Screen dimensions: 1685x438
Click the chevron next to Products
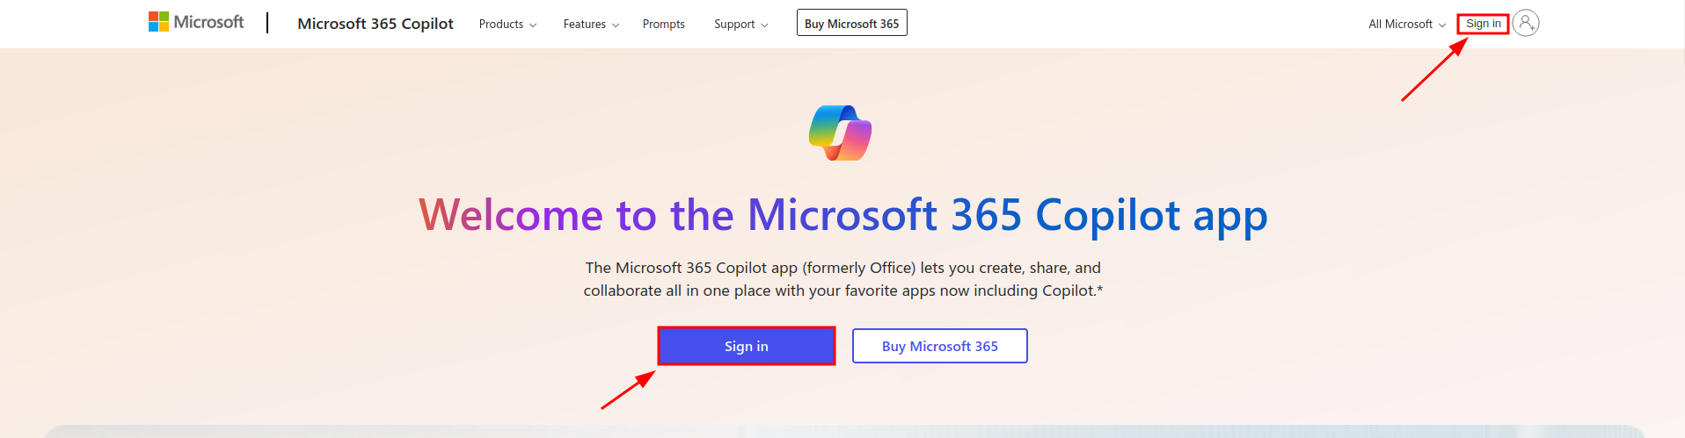(x=533, y=25)
